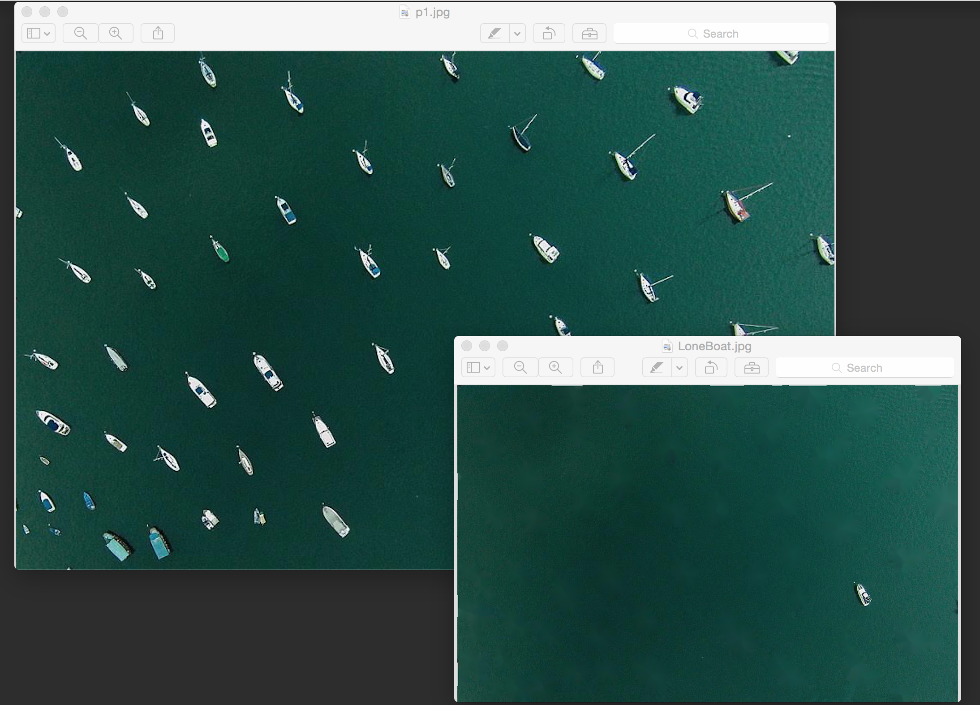Click the highlight pen in LoneBoat.jpg toolbar
This screenshot has width=980, height=705.
coord(657,367)
